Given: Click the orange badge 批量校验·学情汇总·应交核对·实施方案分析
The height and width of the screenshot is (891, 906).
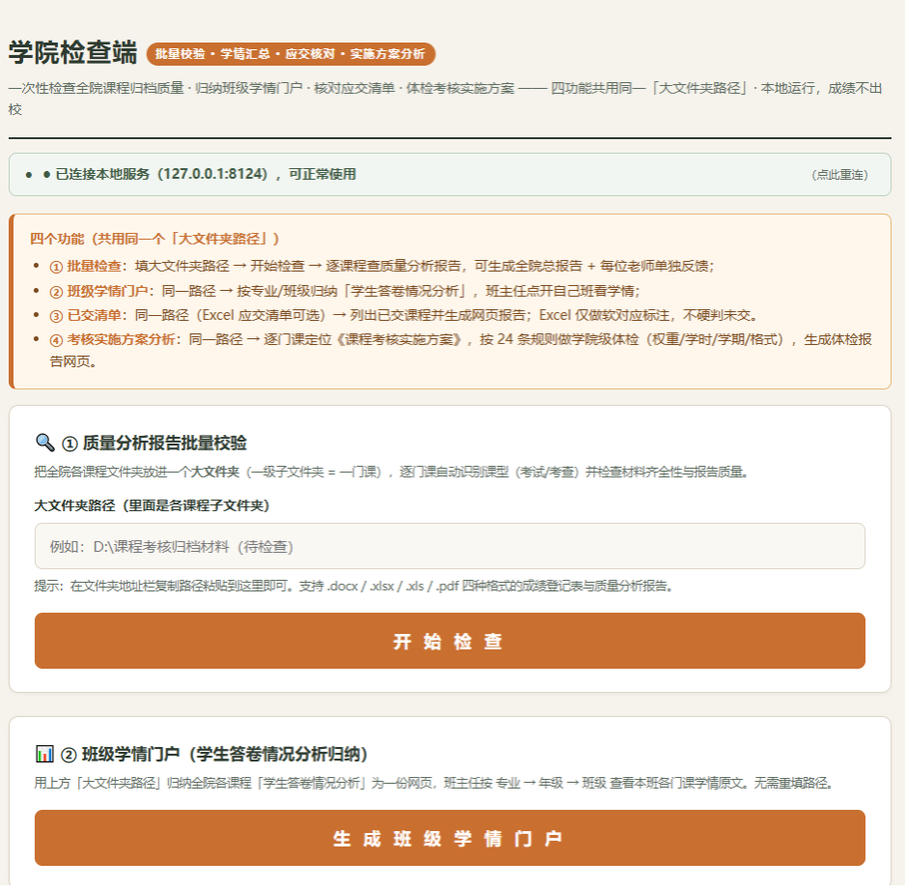Looking at the screenshot, I should point(291,54).
